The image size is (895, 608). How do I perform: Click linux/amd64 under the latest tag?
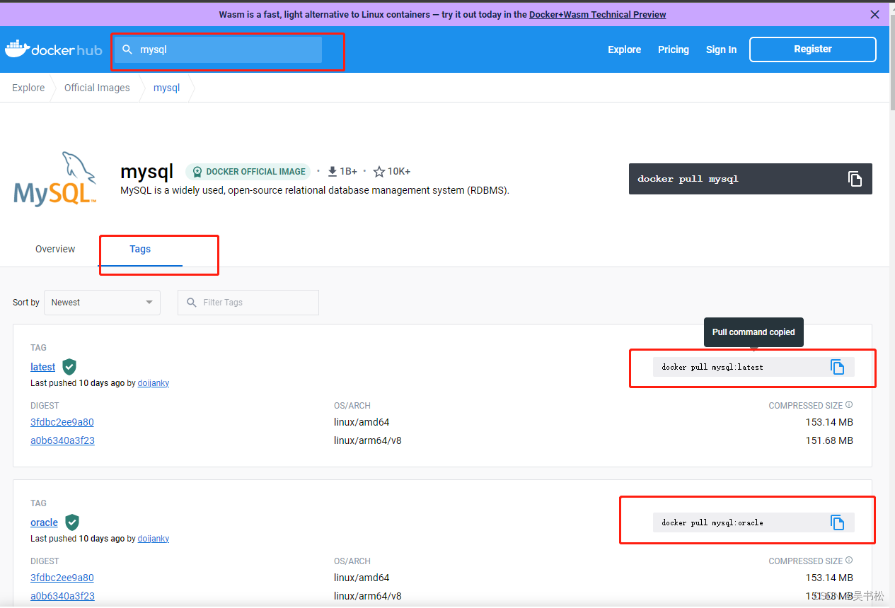click(362, 422)
